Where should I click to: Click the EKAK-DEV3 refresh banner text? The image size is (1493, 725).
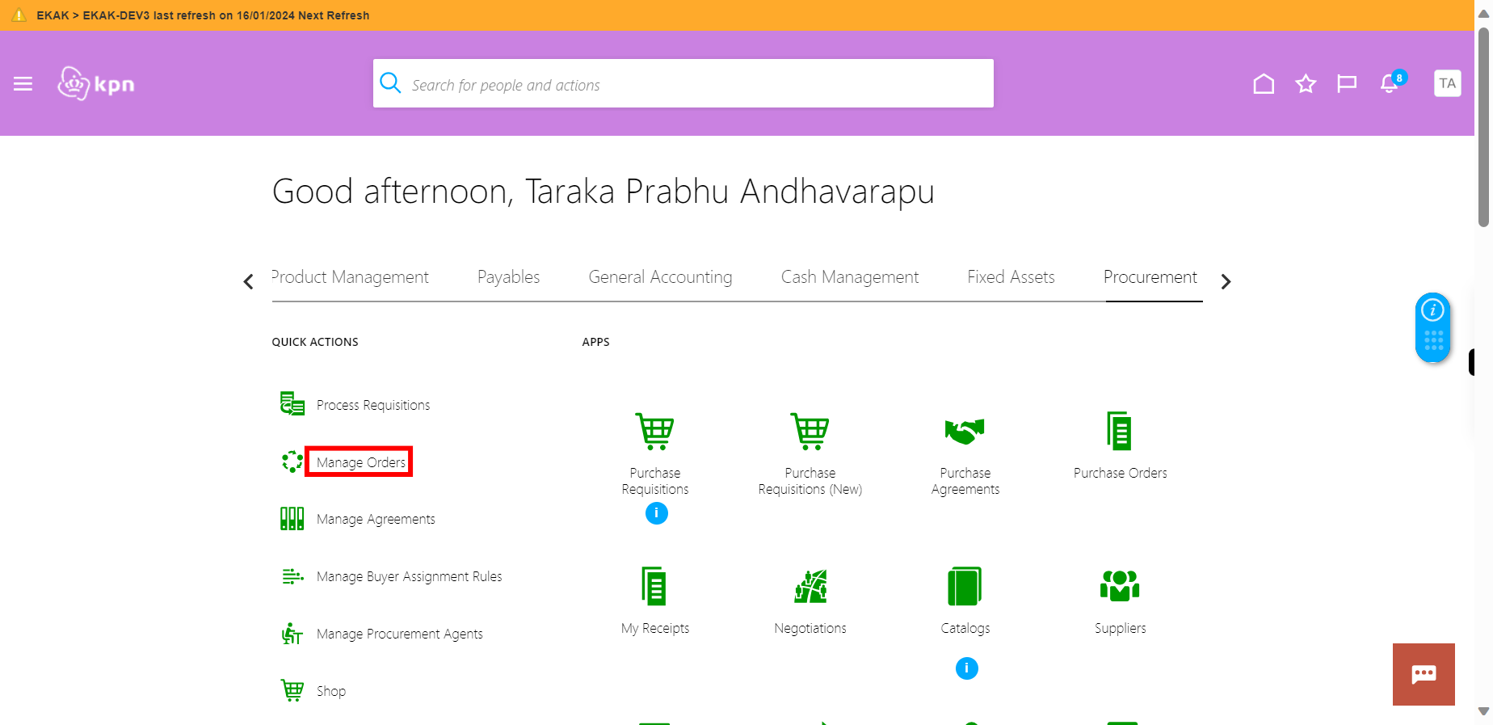click(x=203, y=15)
